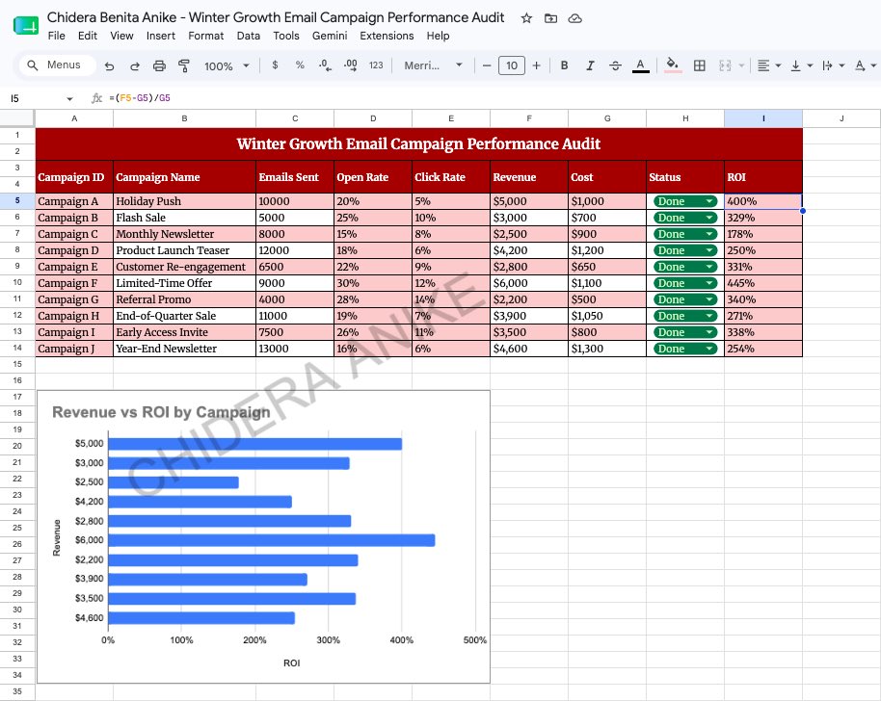Viewport: 881px width, 701px height.
Task: Increase decimal places icon
Action: 350,65
